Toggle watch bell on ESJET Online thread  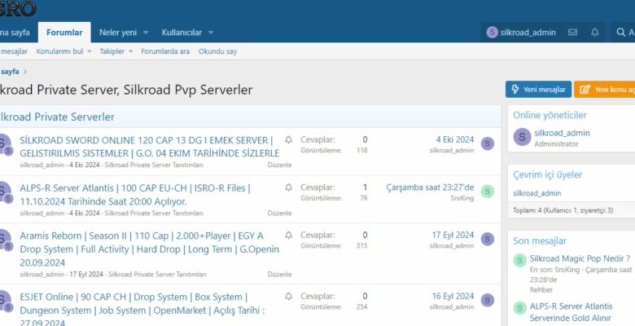point(288,297)
